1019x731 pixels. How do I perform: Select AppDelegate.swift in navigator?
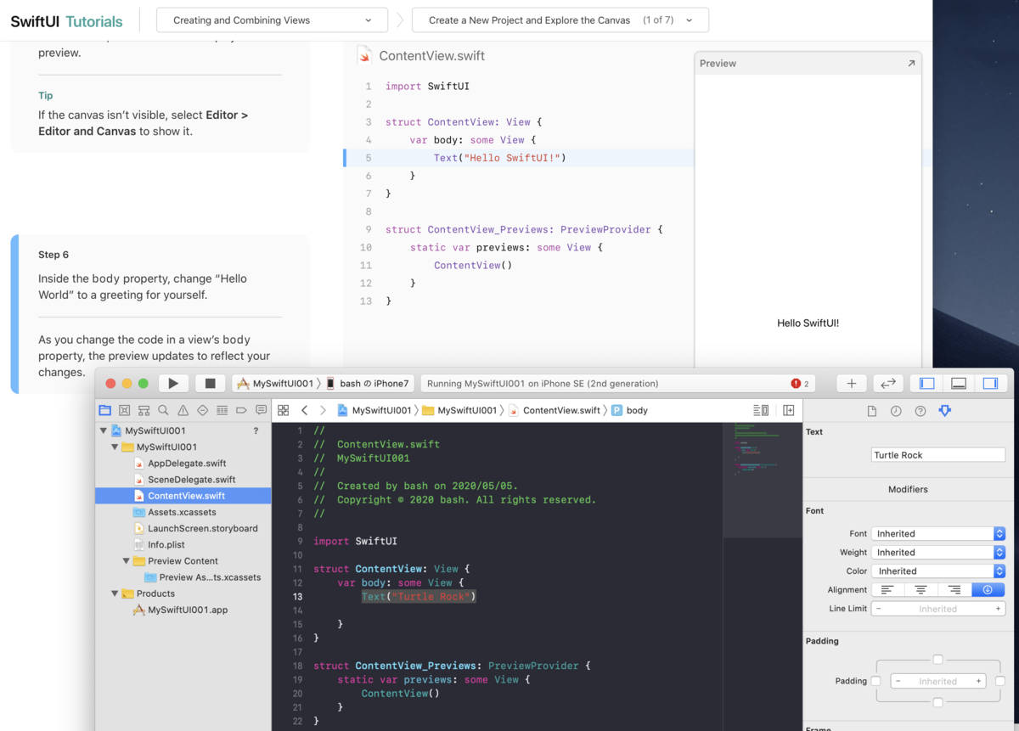(187, 464)
